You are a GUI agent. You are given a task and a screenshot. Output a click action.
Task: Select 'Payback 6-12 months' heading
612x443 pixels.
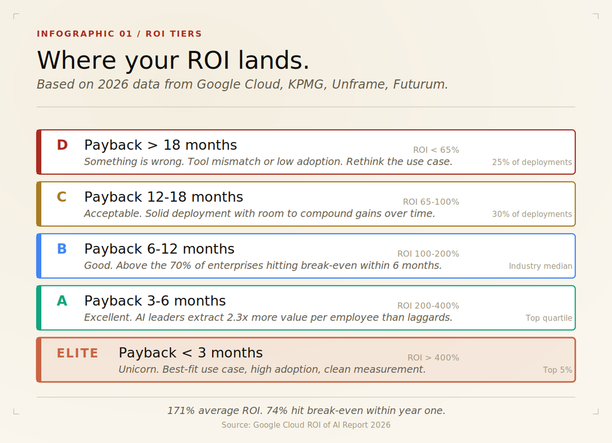tap(159, 249)
